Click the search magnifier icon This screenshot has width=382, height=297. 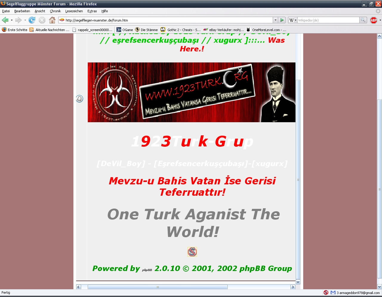[363, 20]
